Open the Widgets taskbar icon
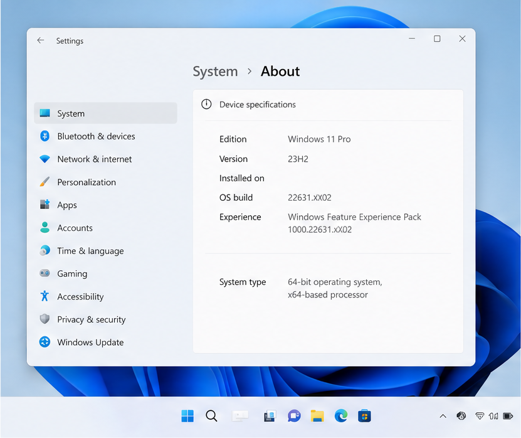 coord(270,416)
